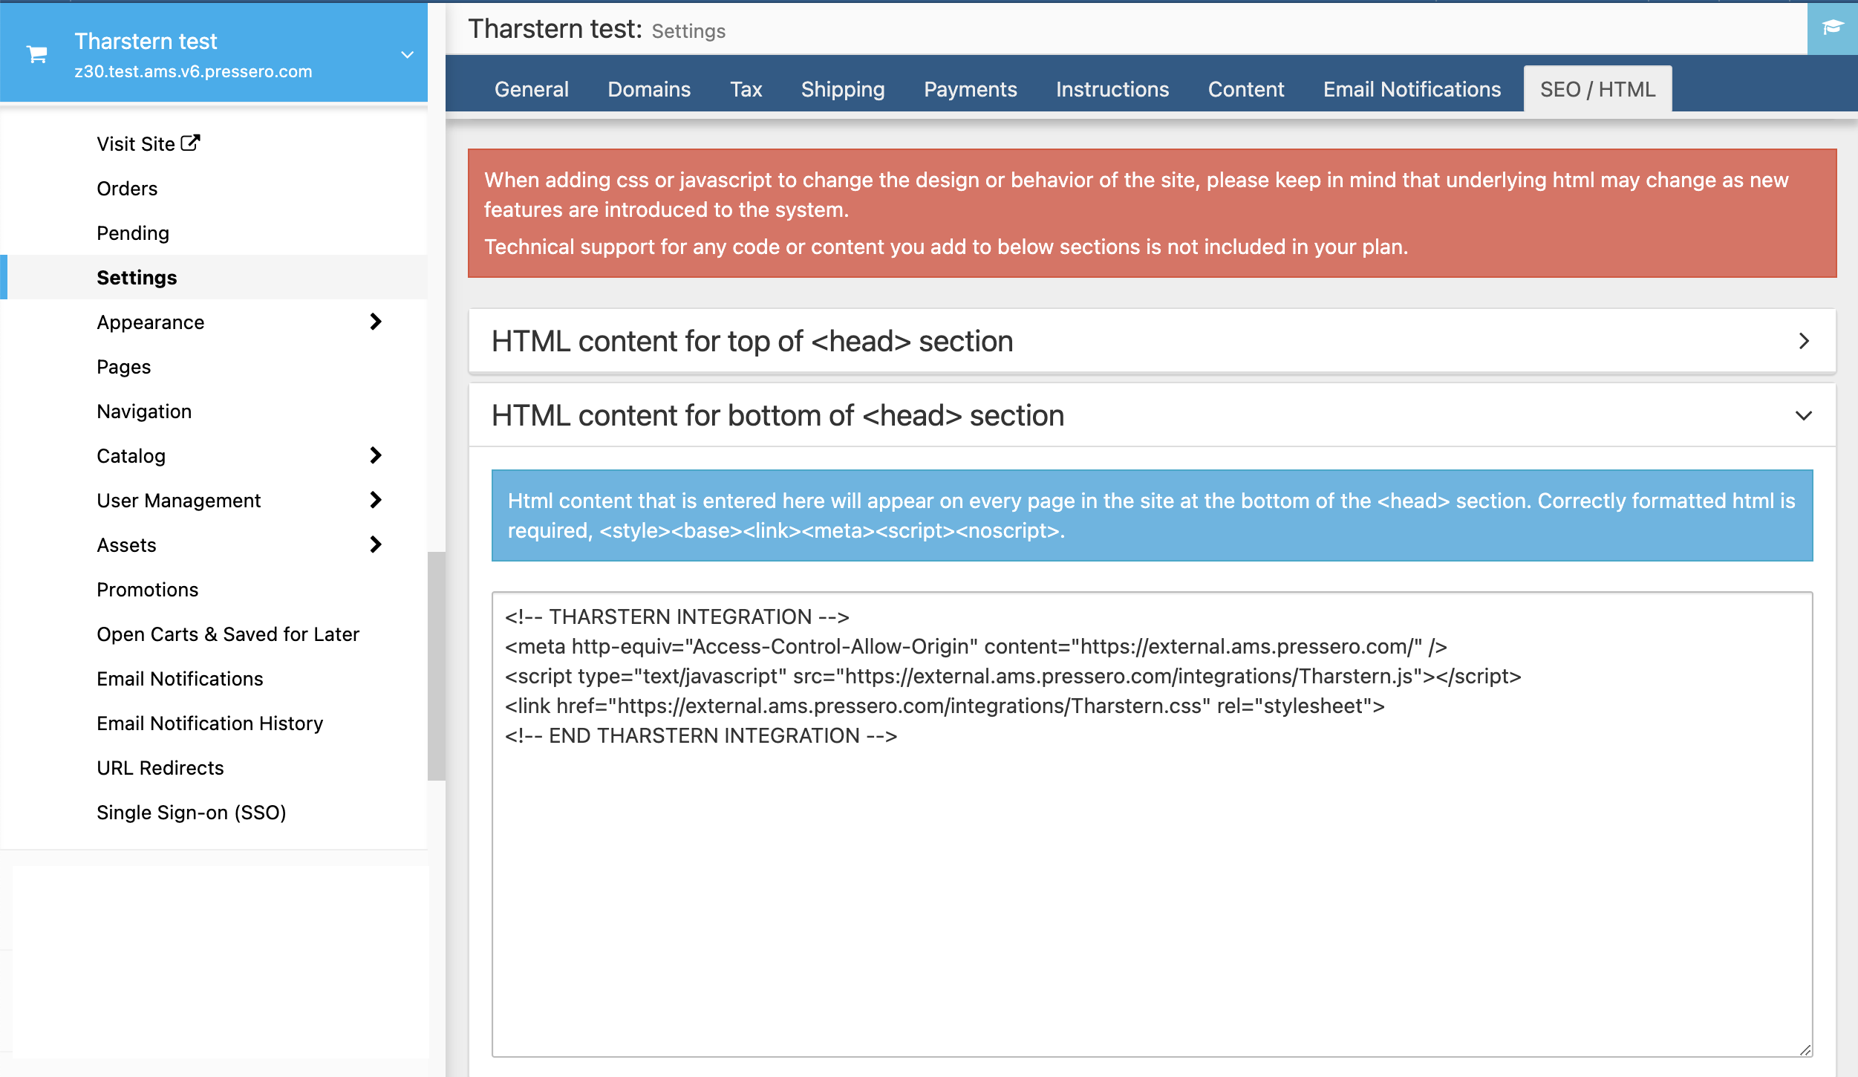Expand the top of head section chevron
The image size is (1858, 1077).
pos(1805,341)
